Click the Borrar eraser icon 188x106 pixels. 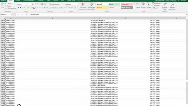tap(153, 8)
